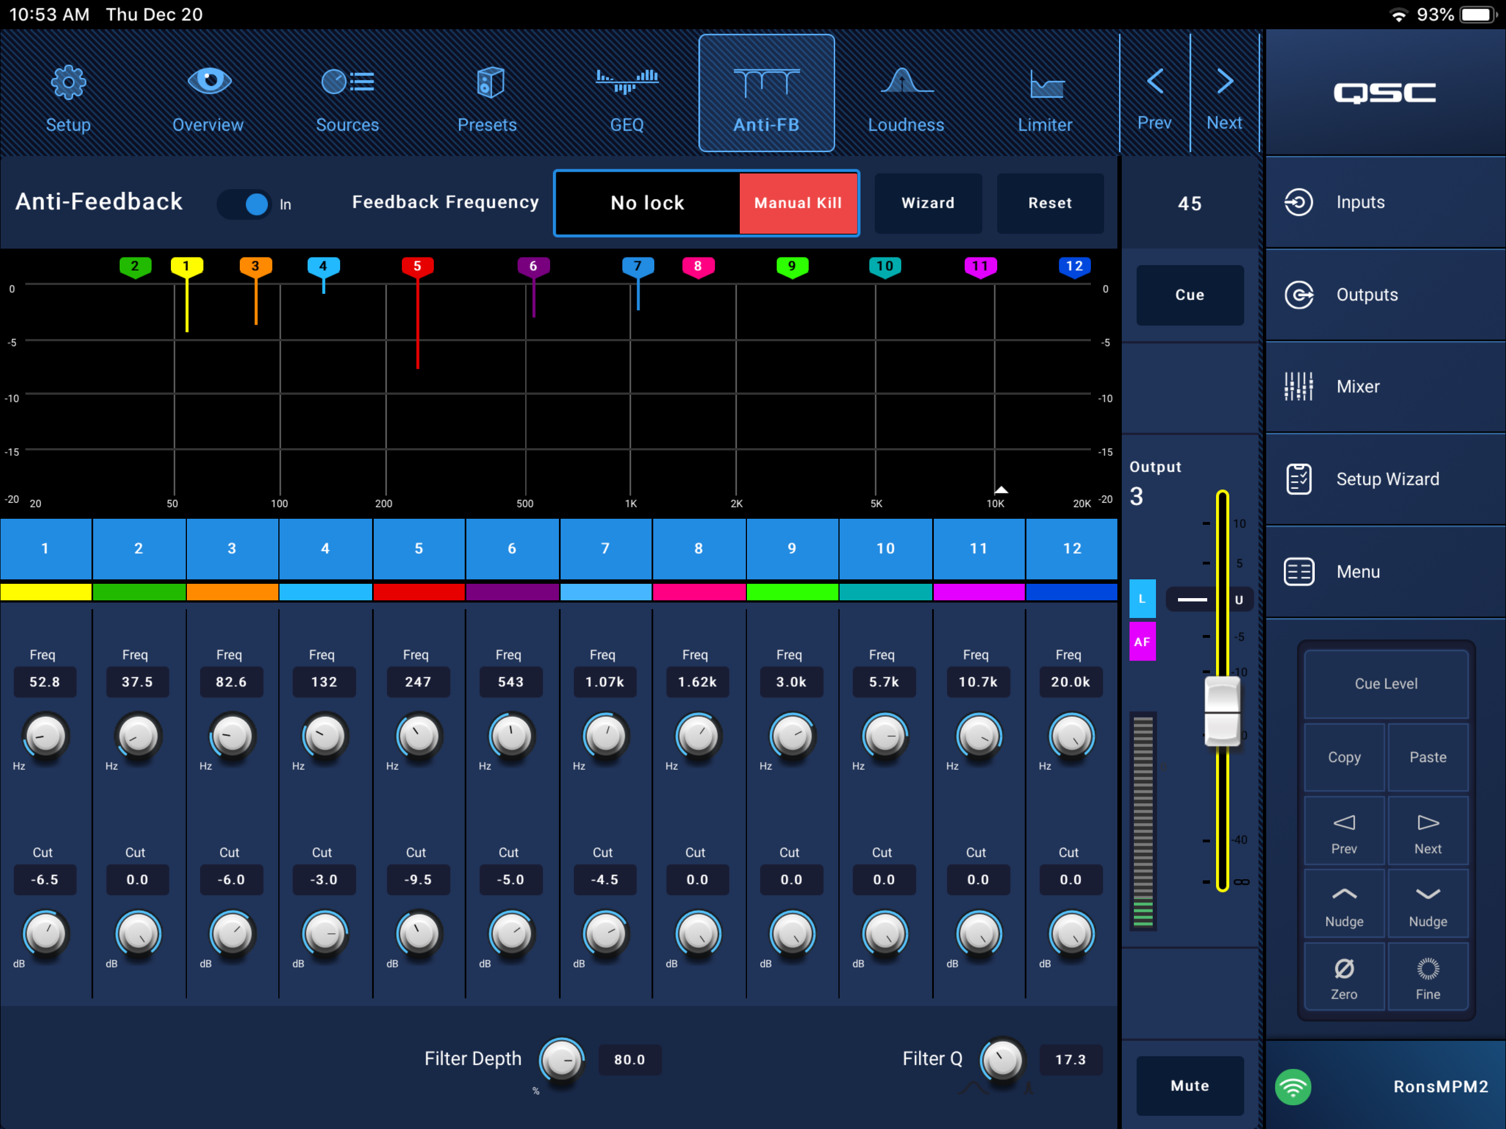
Task: Grab the Output 3 fader handle
Action: click(x=1222, y=712)
